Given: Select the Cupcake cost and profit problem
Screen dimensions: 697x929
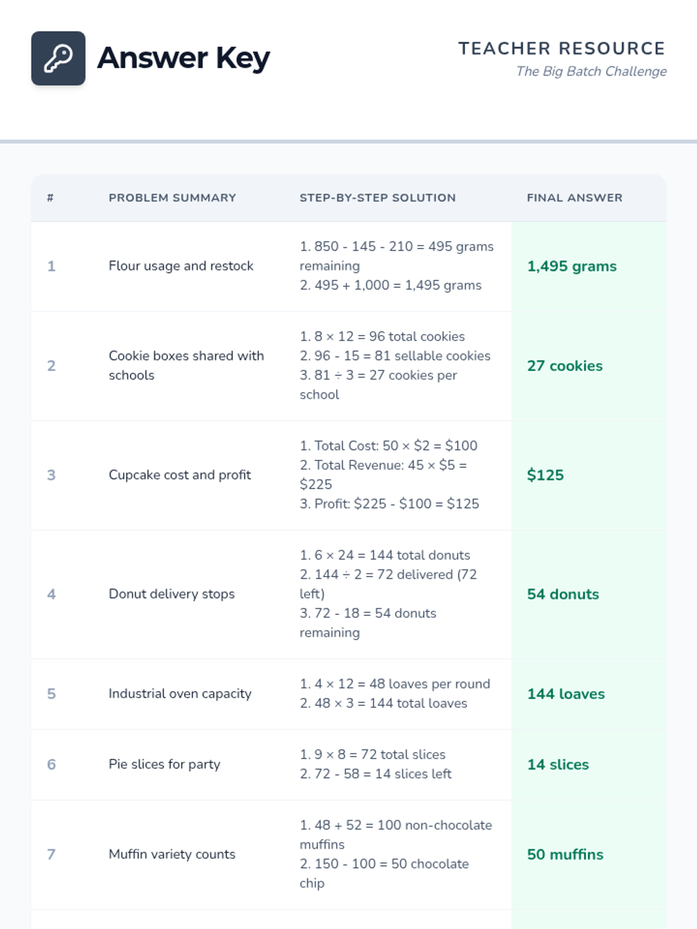Looking at the screenshot, I should click(x=179, y=475).
